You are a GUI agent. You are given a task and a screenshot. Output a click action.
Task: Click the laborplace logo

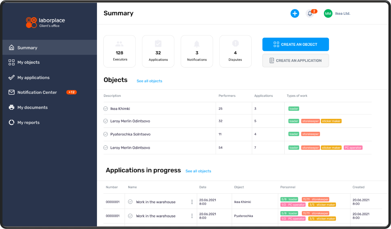(x=45, y=23)
